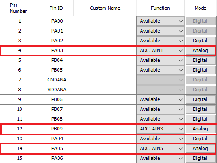
Task: Click the Analog mode button for PA05
Action: click(x=200, y=148)
